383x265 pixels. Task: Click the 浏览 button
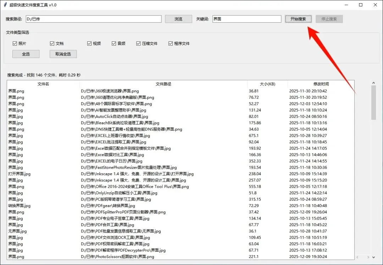(x=178, y=19)
